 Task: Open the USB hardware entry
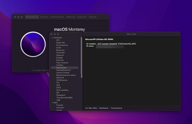(58, 100)
